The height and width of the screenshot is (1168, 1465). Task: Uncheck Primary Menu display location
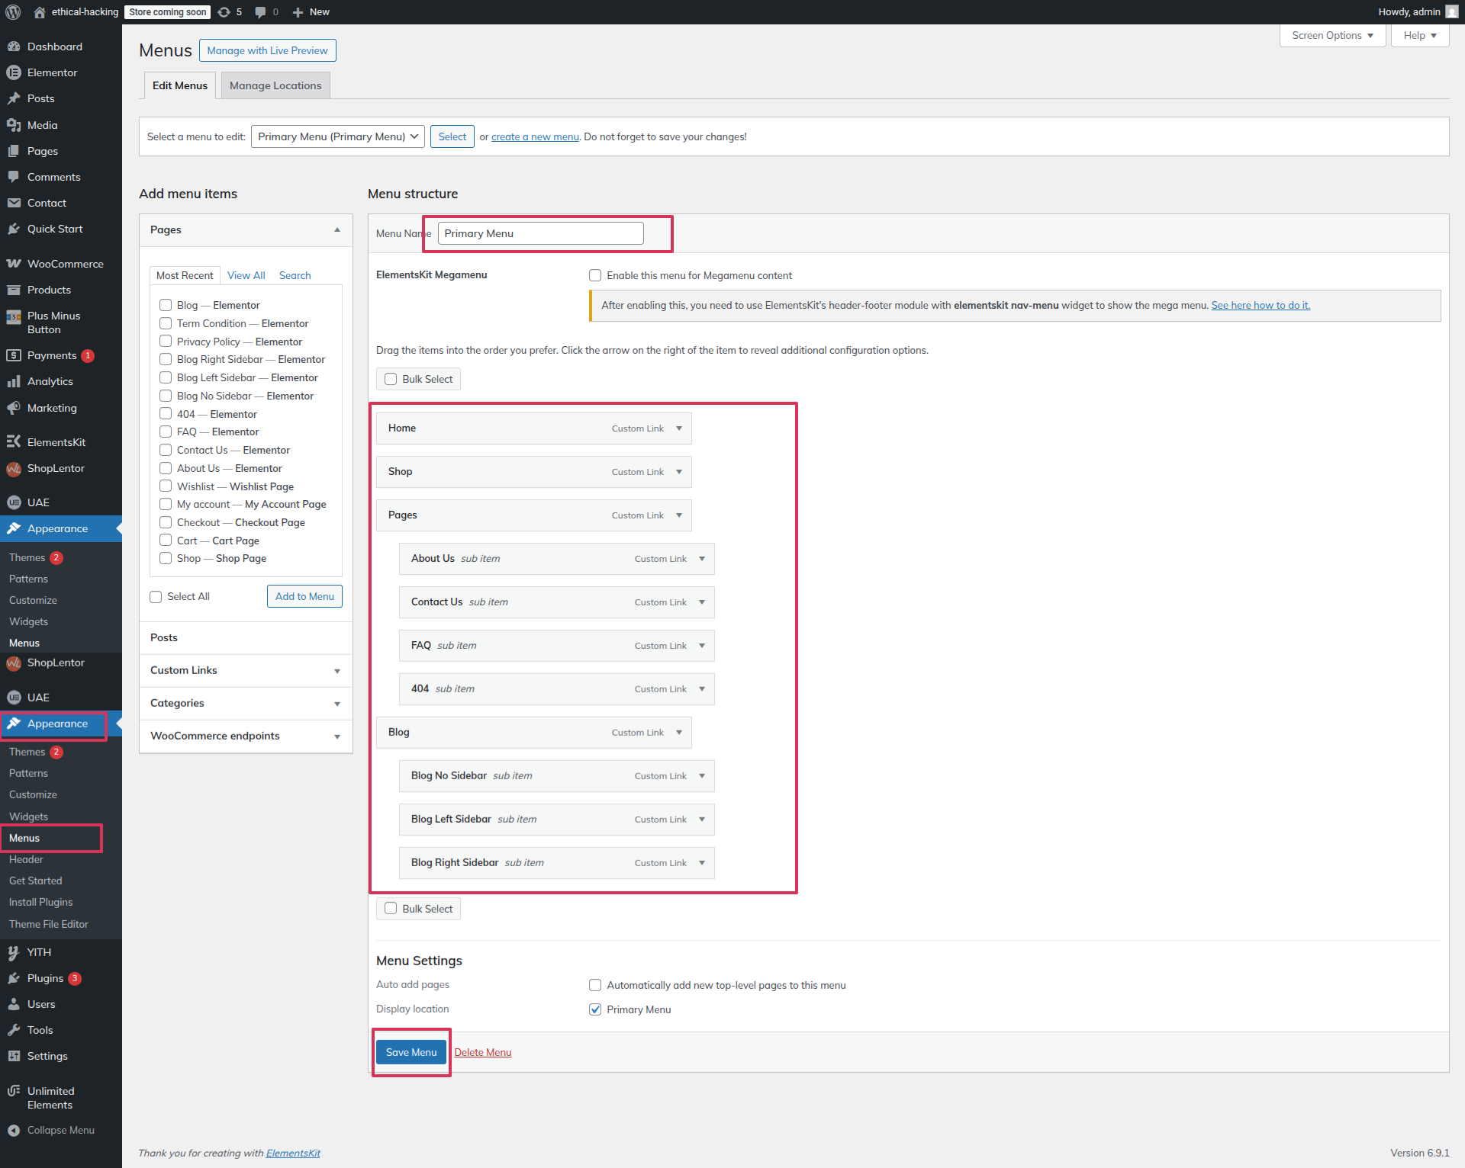pyautogui.click(x=595, y=1009)
